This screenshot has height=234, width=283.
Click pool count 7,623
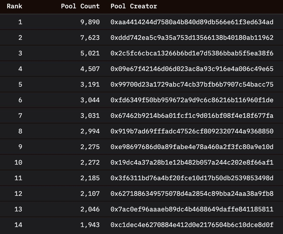click(90, 38)
